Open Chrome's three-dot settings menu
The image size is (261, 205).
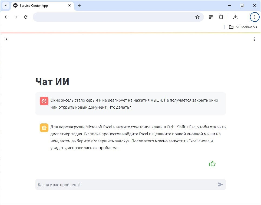[255, 17]
